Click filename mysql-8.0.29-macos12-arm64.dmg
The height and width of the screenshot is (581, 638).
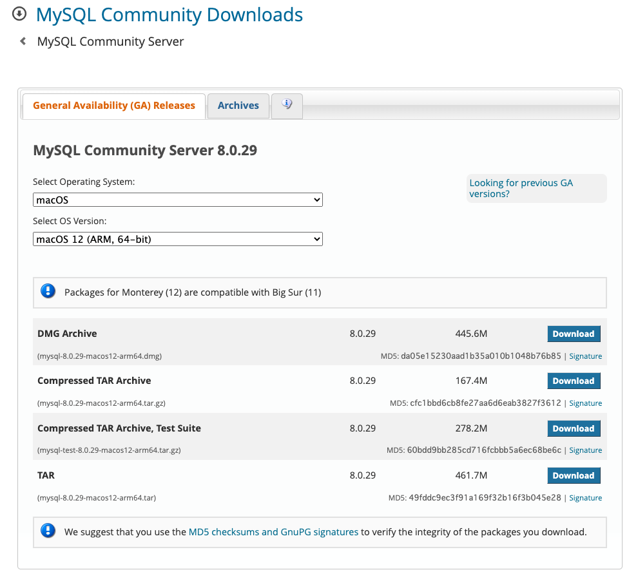[x=100, y=356]
